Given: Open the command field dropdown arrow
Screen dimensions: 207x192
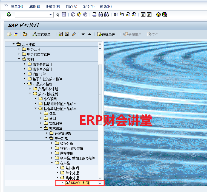Looking at the screenshot, I should [x=51, y=15].
